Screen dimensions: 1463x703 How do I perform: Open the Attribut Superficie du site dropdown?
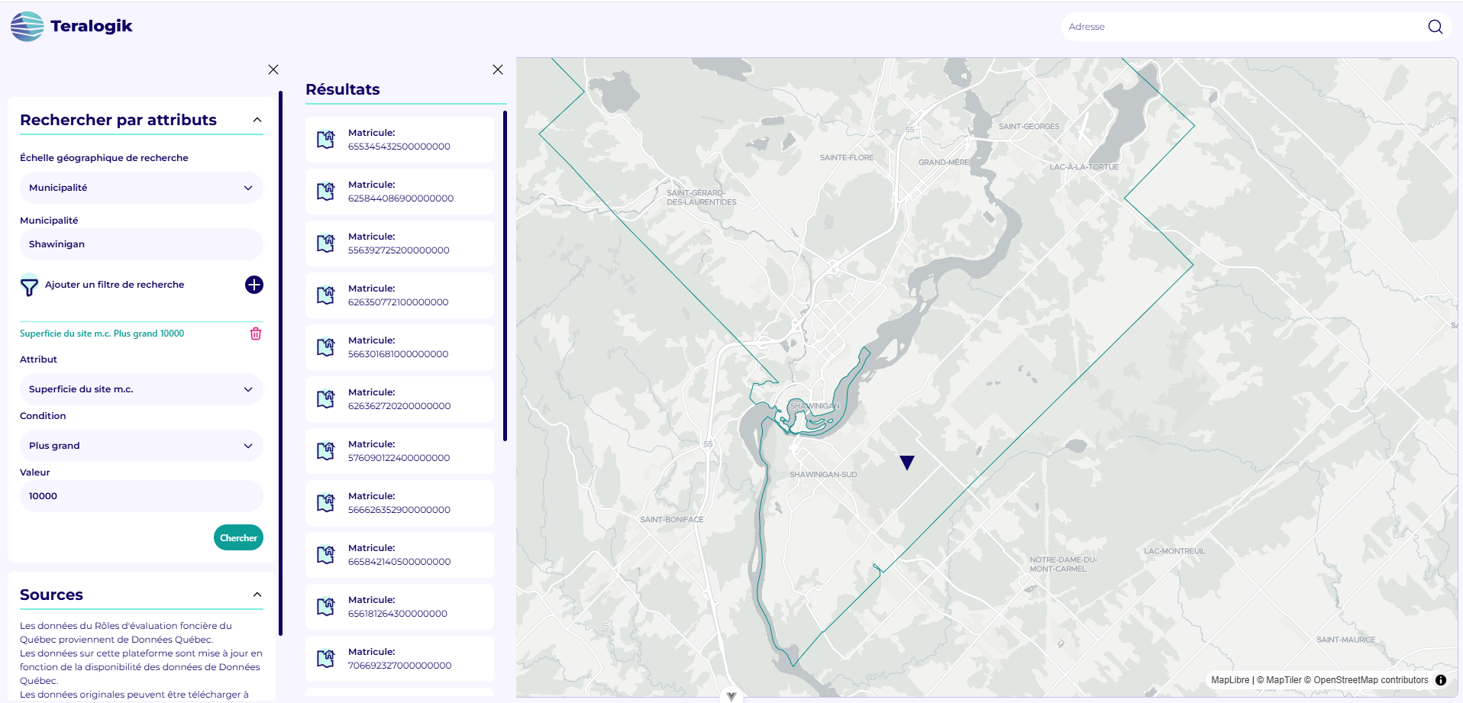141,389
